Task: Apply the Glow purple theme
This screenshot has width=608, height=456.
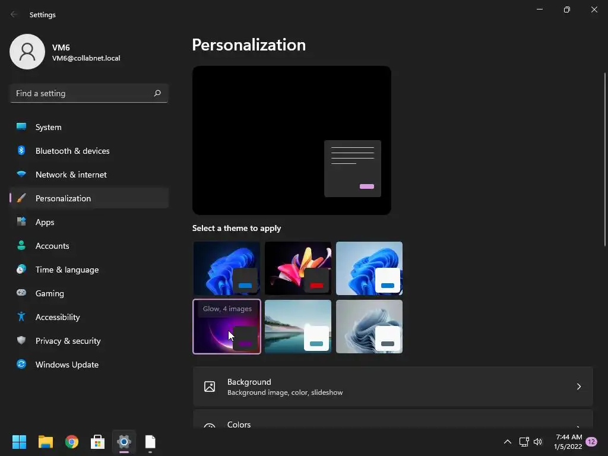Action: (x=226, y=327)
